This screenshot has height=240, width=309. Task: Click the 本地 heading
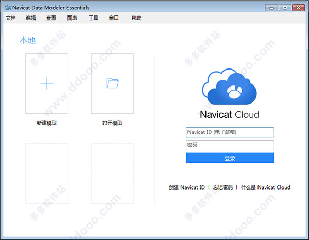tap(28, 40)
